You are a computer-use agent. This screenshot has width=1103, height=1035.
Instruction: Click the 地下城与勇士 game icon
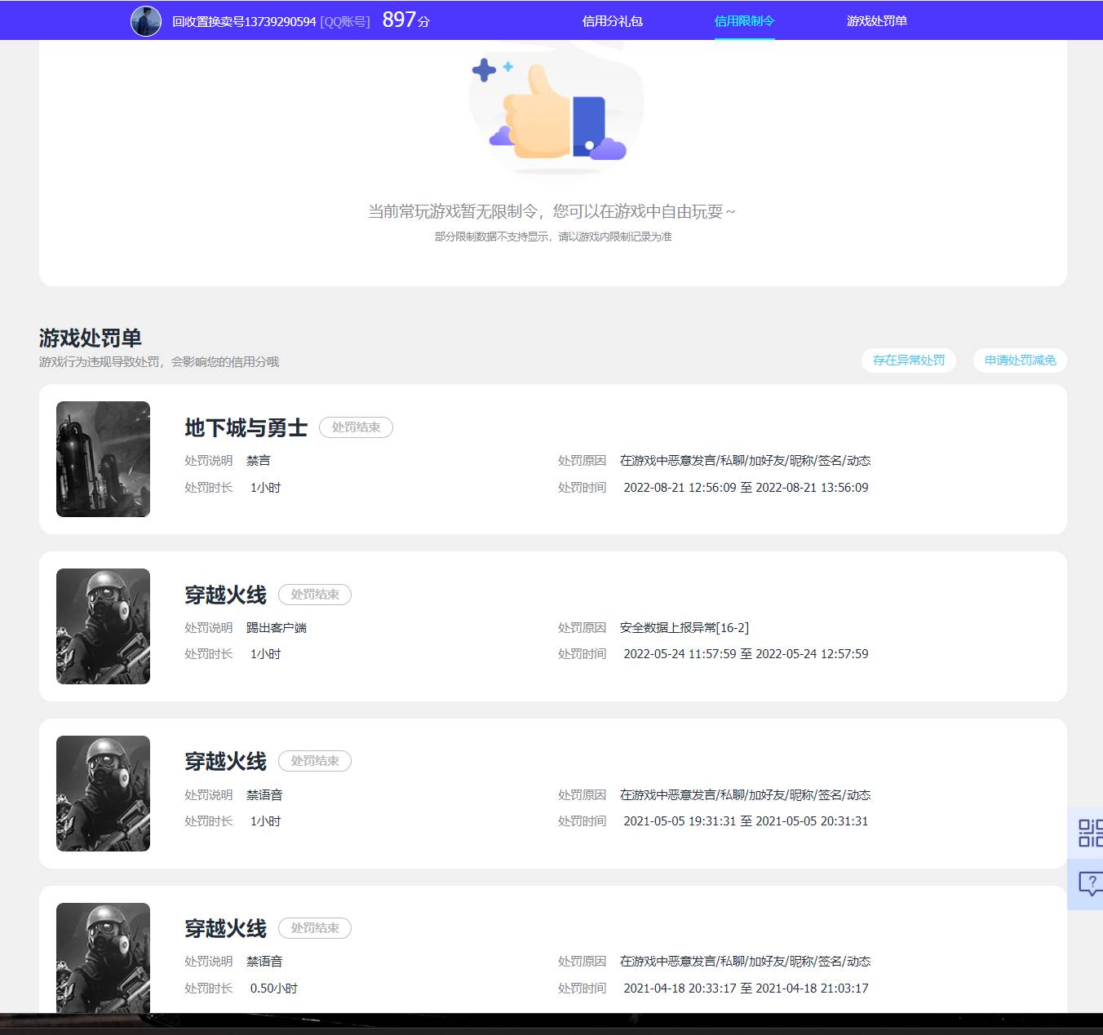(103, 458)
